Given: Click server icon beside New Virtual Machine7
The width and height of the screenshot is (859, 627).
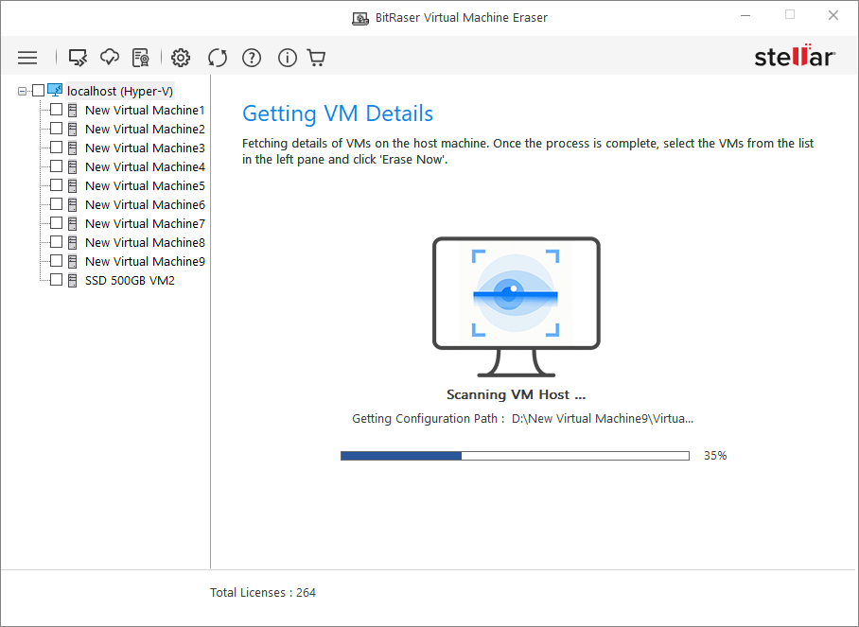Looking at the screenshot, I should pyautogui.click(x=72, y=223).
